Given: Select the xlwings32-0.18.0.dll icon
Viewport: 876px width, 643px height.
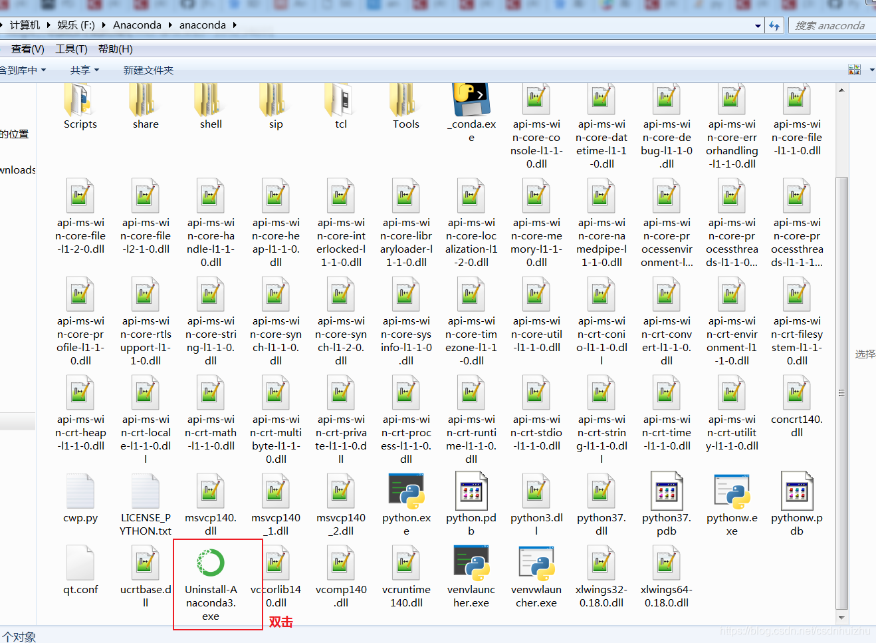Looking at the screenshot, I should pos(602,563).
